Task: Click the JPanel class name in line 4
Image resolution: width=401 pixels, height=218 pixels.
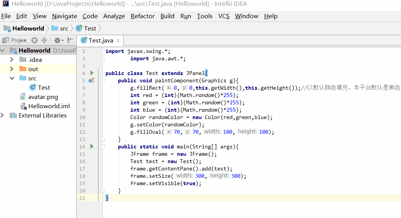Action: (195, 73)
